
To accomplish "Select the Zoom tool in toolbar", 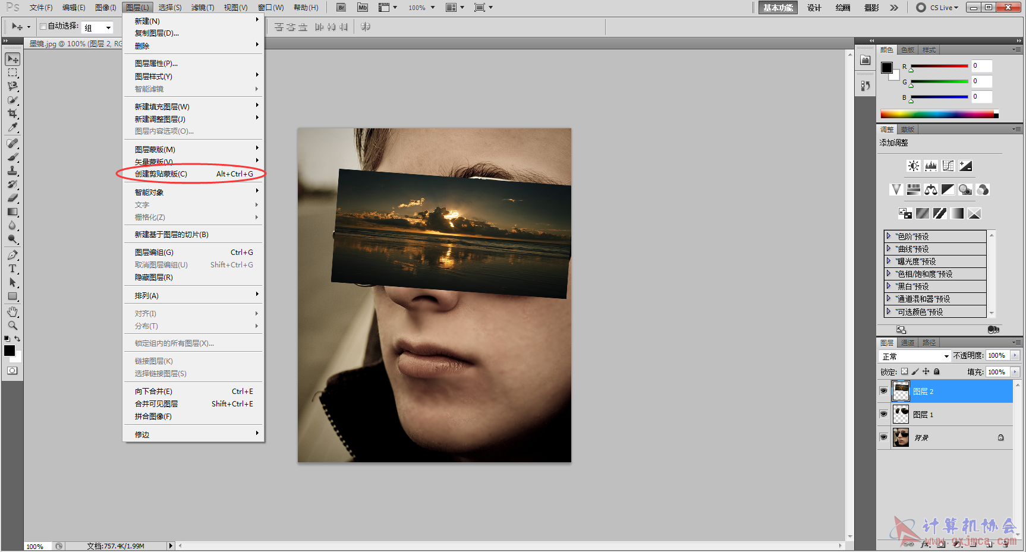I will (12, 326).
